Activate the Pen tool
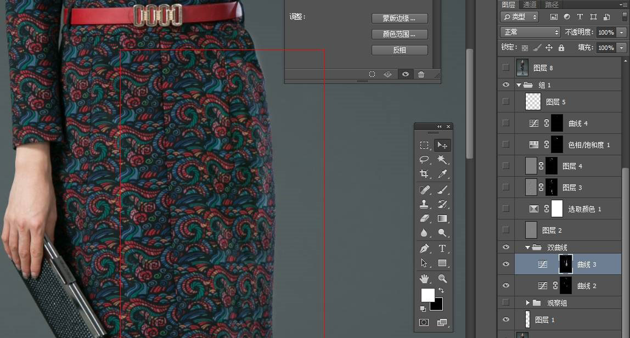 click(424, 249)
